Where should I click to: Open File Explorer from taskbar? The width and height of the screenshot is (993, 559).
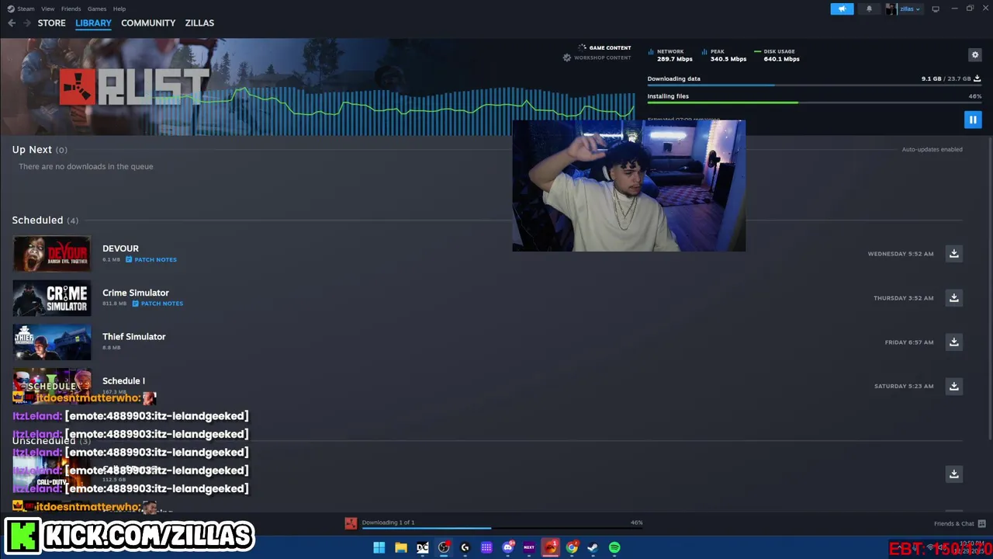click(x=401, y=547)
